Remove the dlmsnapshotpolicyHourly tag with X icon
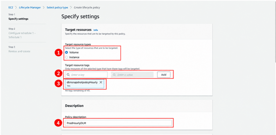 pos(101,82)
